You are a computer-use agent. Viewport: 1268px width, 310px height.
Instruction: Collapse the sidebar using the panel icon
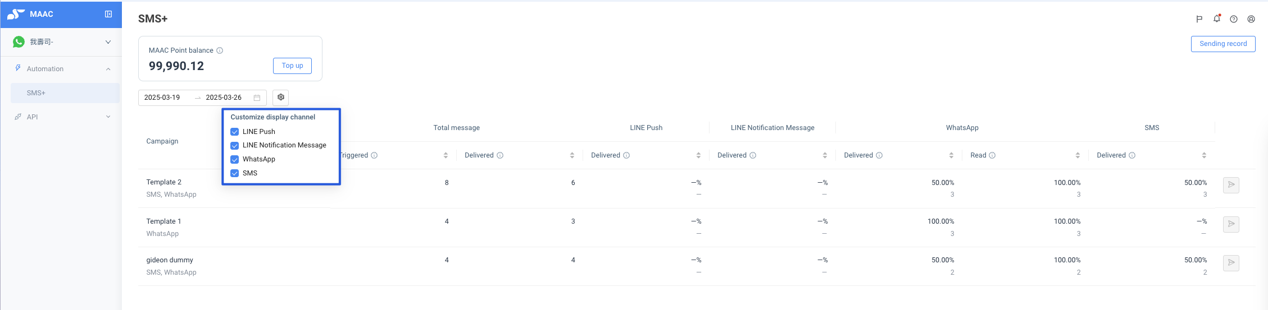tap(108, 14)
